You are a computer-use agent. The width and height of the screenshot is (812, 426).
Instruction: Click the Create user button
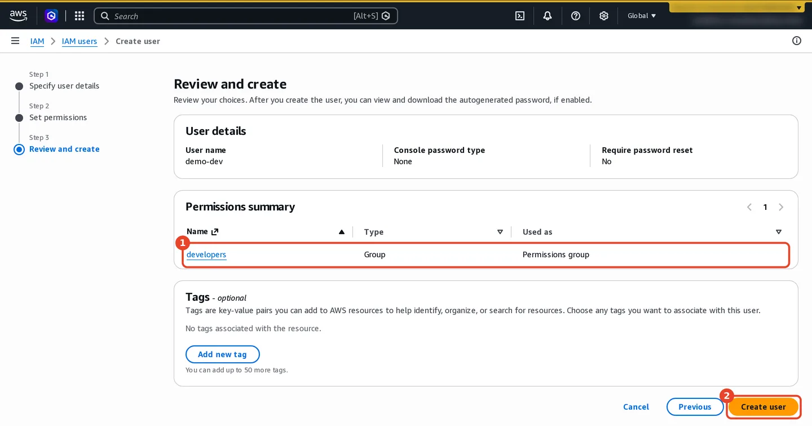[764, 407]
